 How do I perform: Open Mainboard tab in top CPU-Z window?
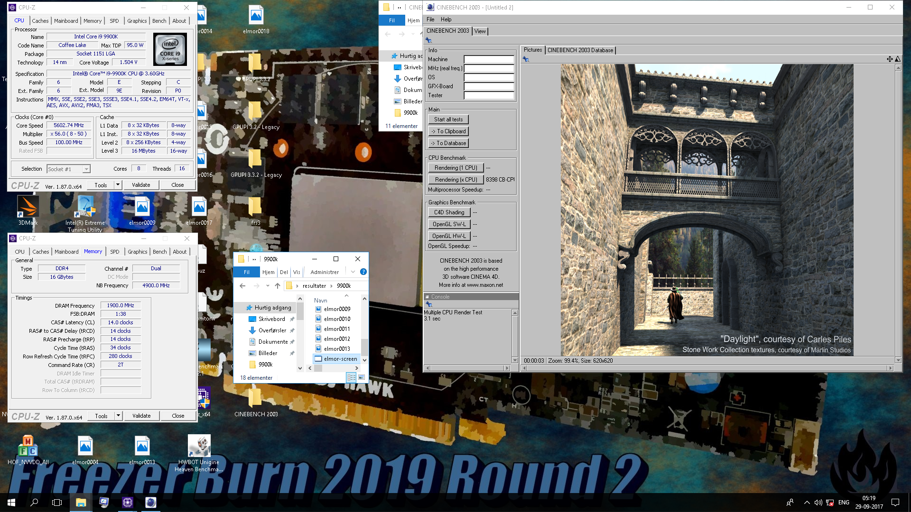(66, 21)
